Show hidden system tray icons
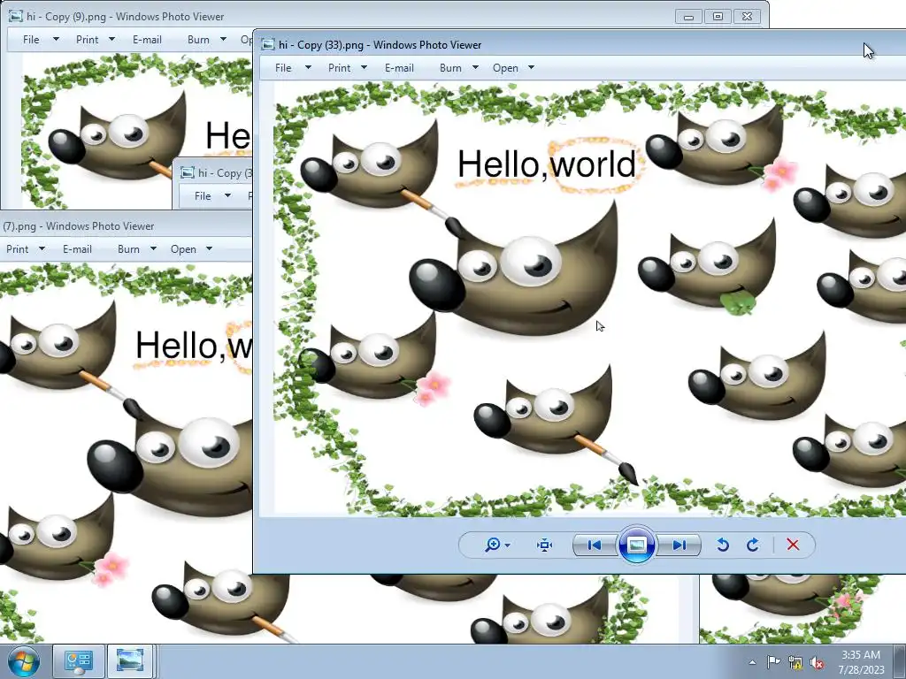Viewport: 906px width, 679px height. coord(752,663)
